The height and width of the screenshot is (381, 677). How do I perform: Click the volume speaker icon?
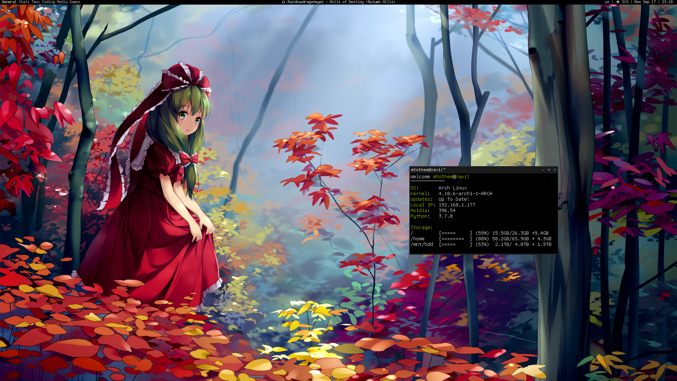point(618,2)
